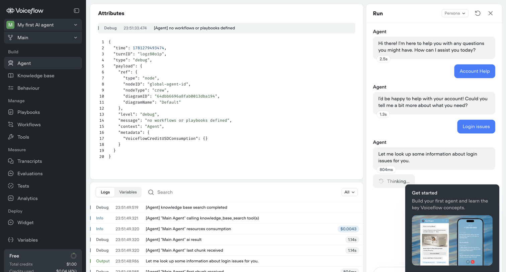Click the search magnifier icon
The image size is (506, 272).
point(151,192)
